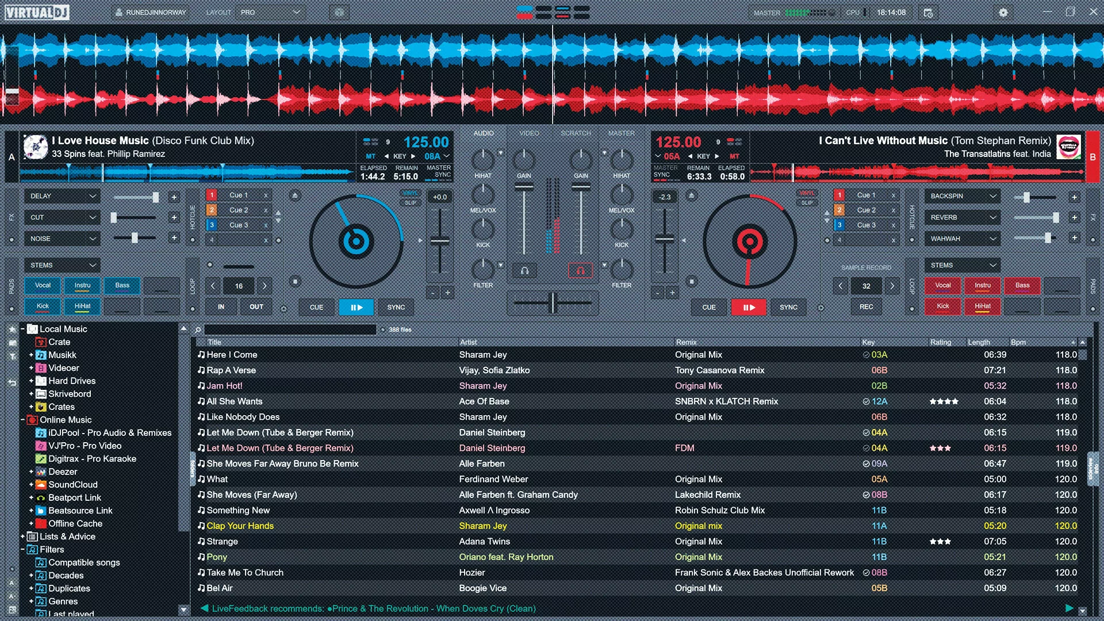Toggle Vocal stem pad on deck B

(942, 286)
